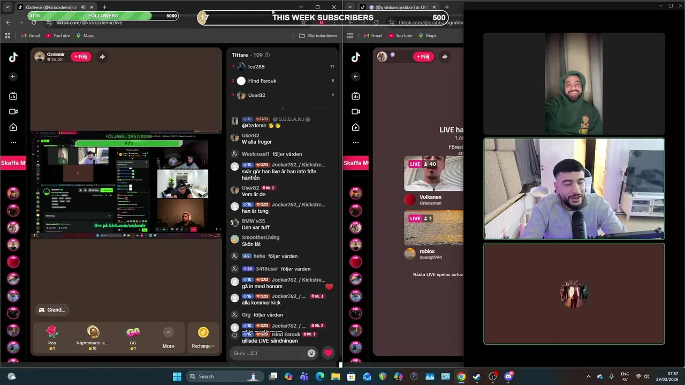Screen dimensions: 685x385
Task: Open the Gmail bookmark in the left browser
Action: pos(31,36)
